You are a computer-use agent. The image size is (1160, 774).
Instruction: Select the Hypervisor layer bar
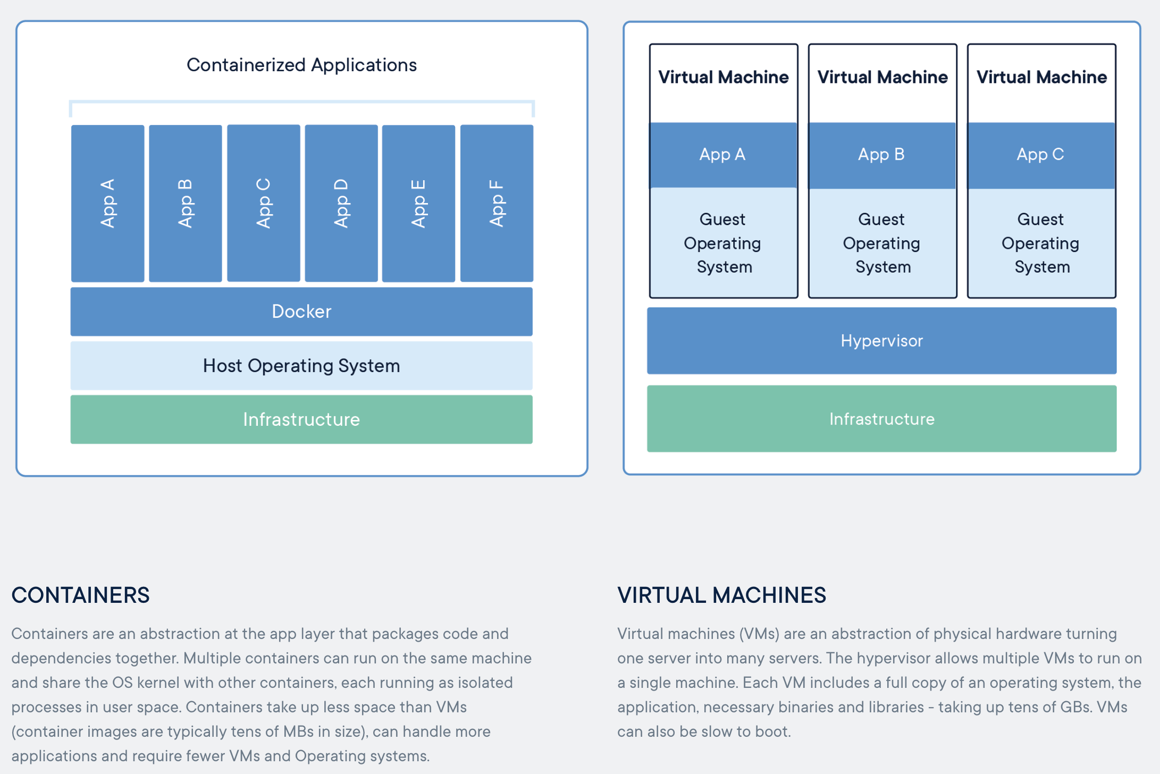881,341
